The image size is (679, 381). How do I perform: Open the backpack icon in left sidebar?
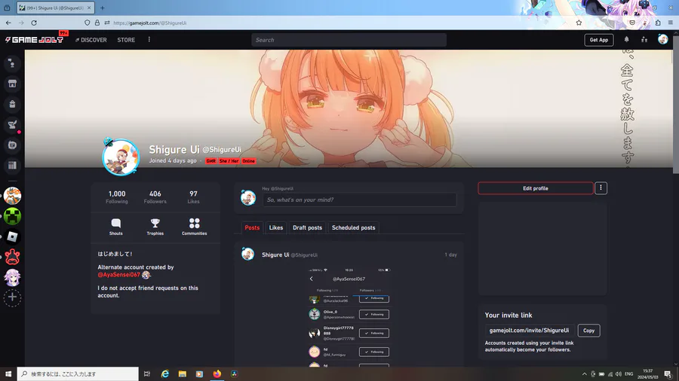click(x=12, y=104)
